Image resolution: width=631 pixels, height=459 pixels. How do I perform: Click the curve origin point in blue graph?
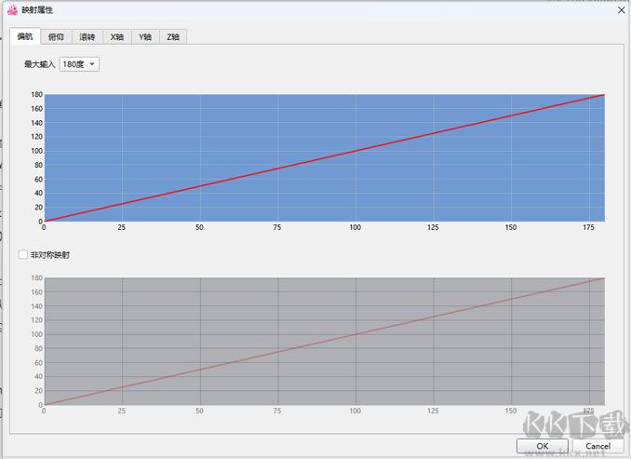[44, 221]
